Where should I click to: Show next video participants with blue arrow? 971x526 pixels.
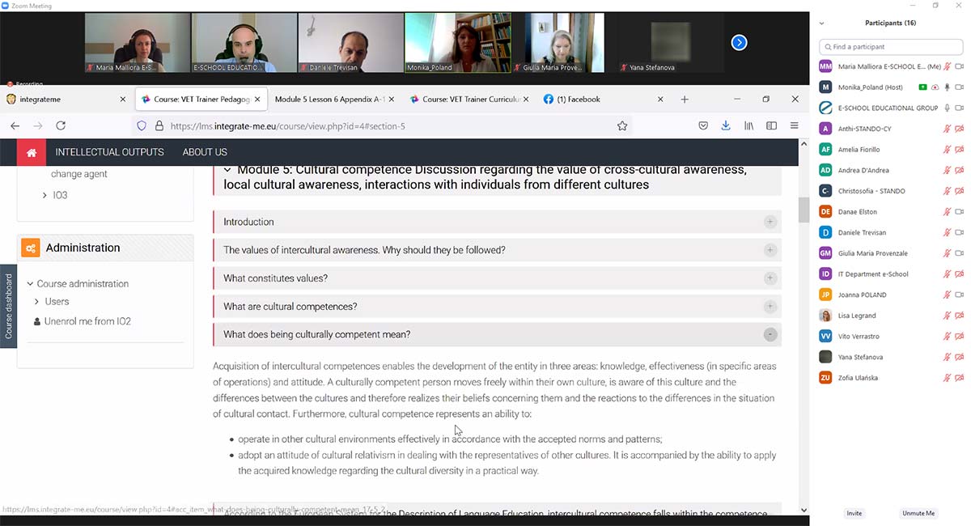(739, 43)
